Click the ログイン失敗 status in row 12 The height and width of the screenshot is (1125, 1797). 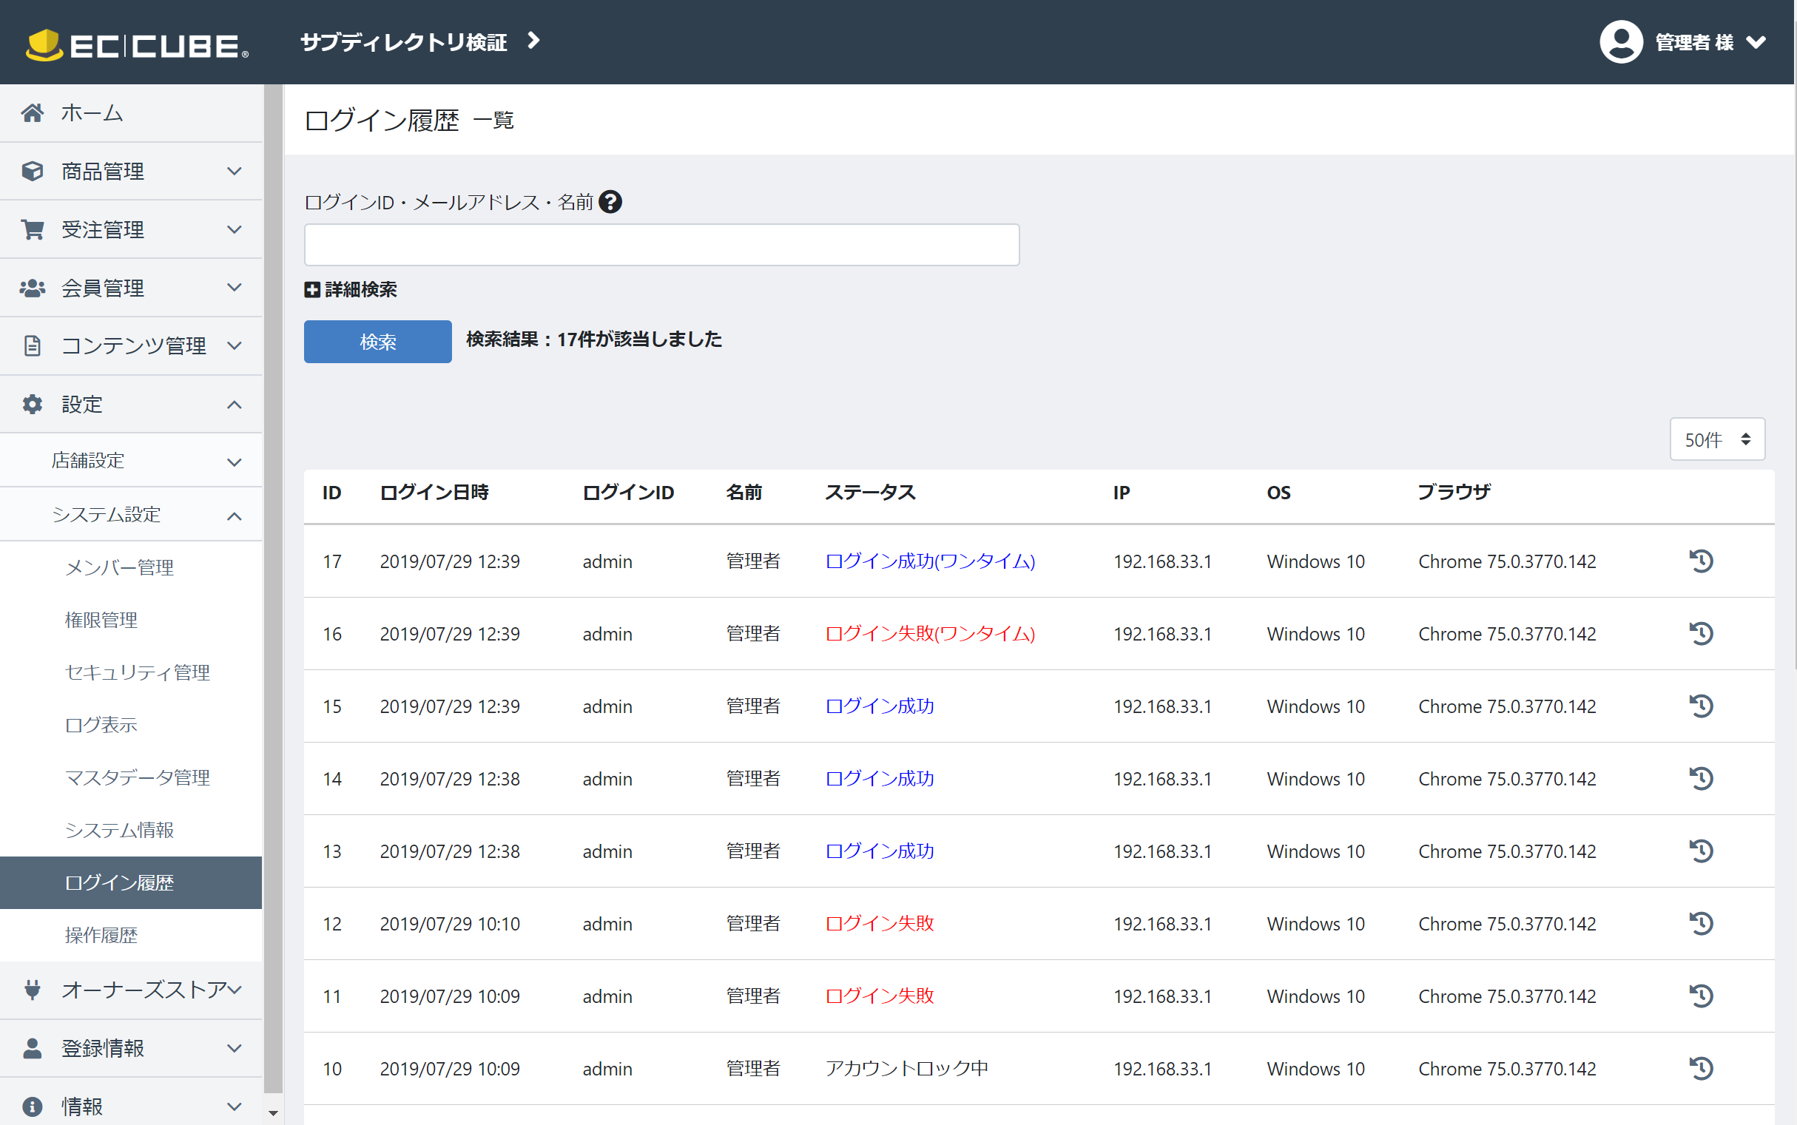pyautogui.click(x=880, y=923)
